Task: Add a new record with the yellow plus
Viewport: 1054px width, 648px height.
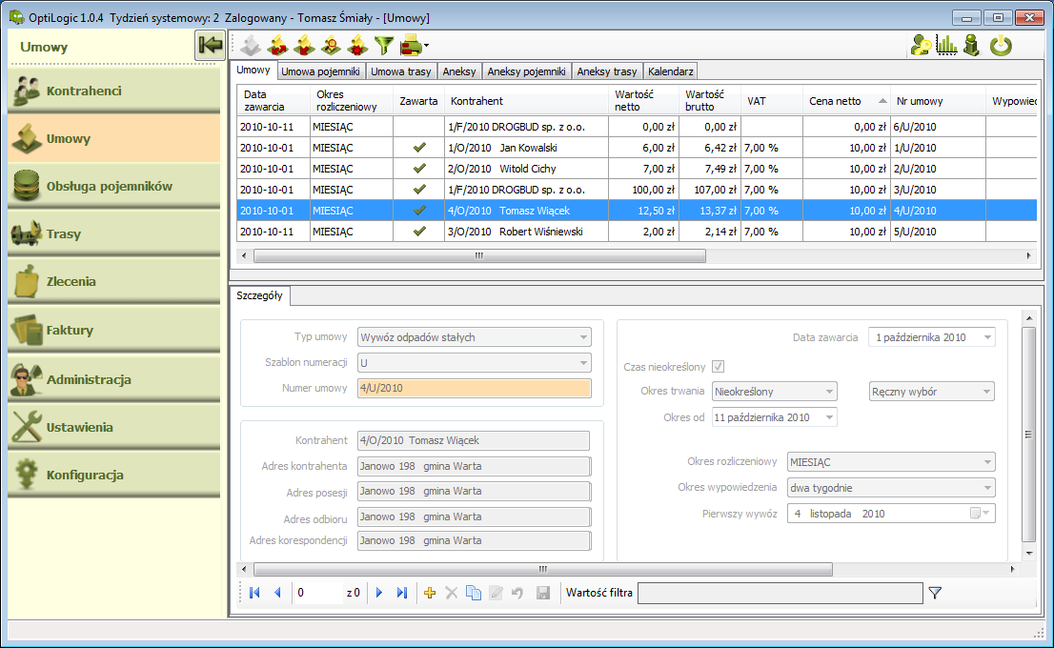Action: [430, 592]
